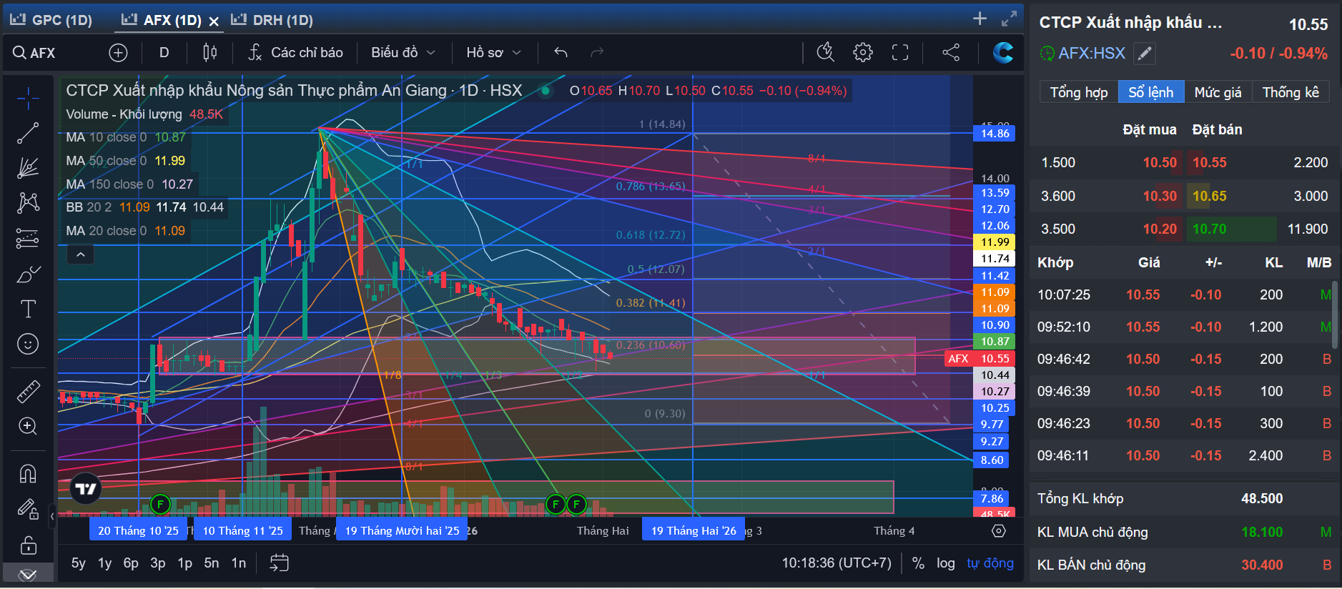Select the 09:52:10 matched trade row
Viewport: 1342px width, 589px height.
(1184, 327)
